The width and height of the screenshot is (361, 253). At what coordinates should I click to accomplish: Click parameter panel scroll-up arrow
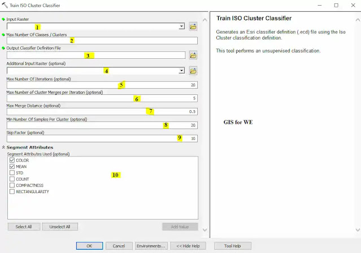pyautogui.click(x=205, y=20)
